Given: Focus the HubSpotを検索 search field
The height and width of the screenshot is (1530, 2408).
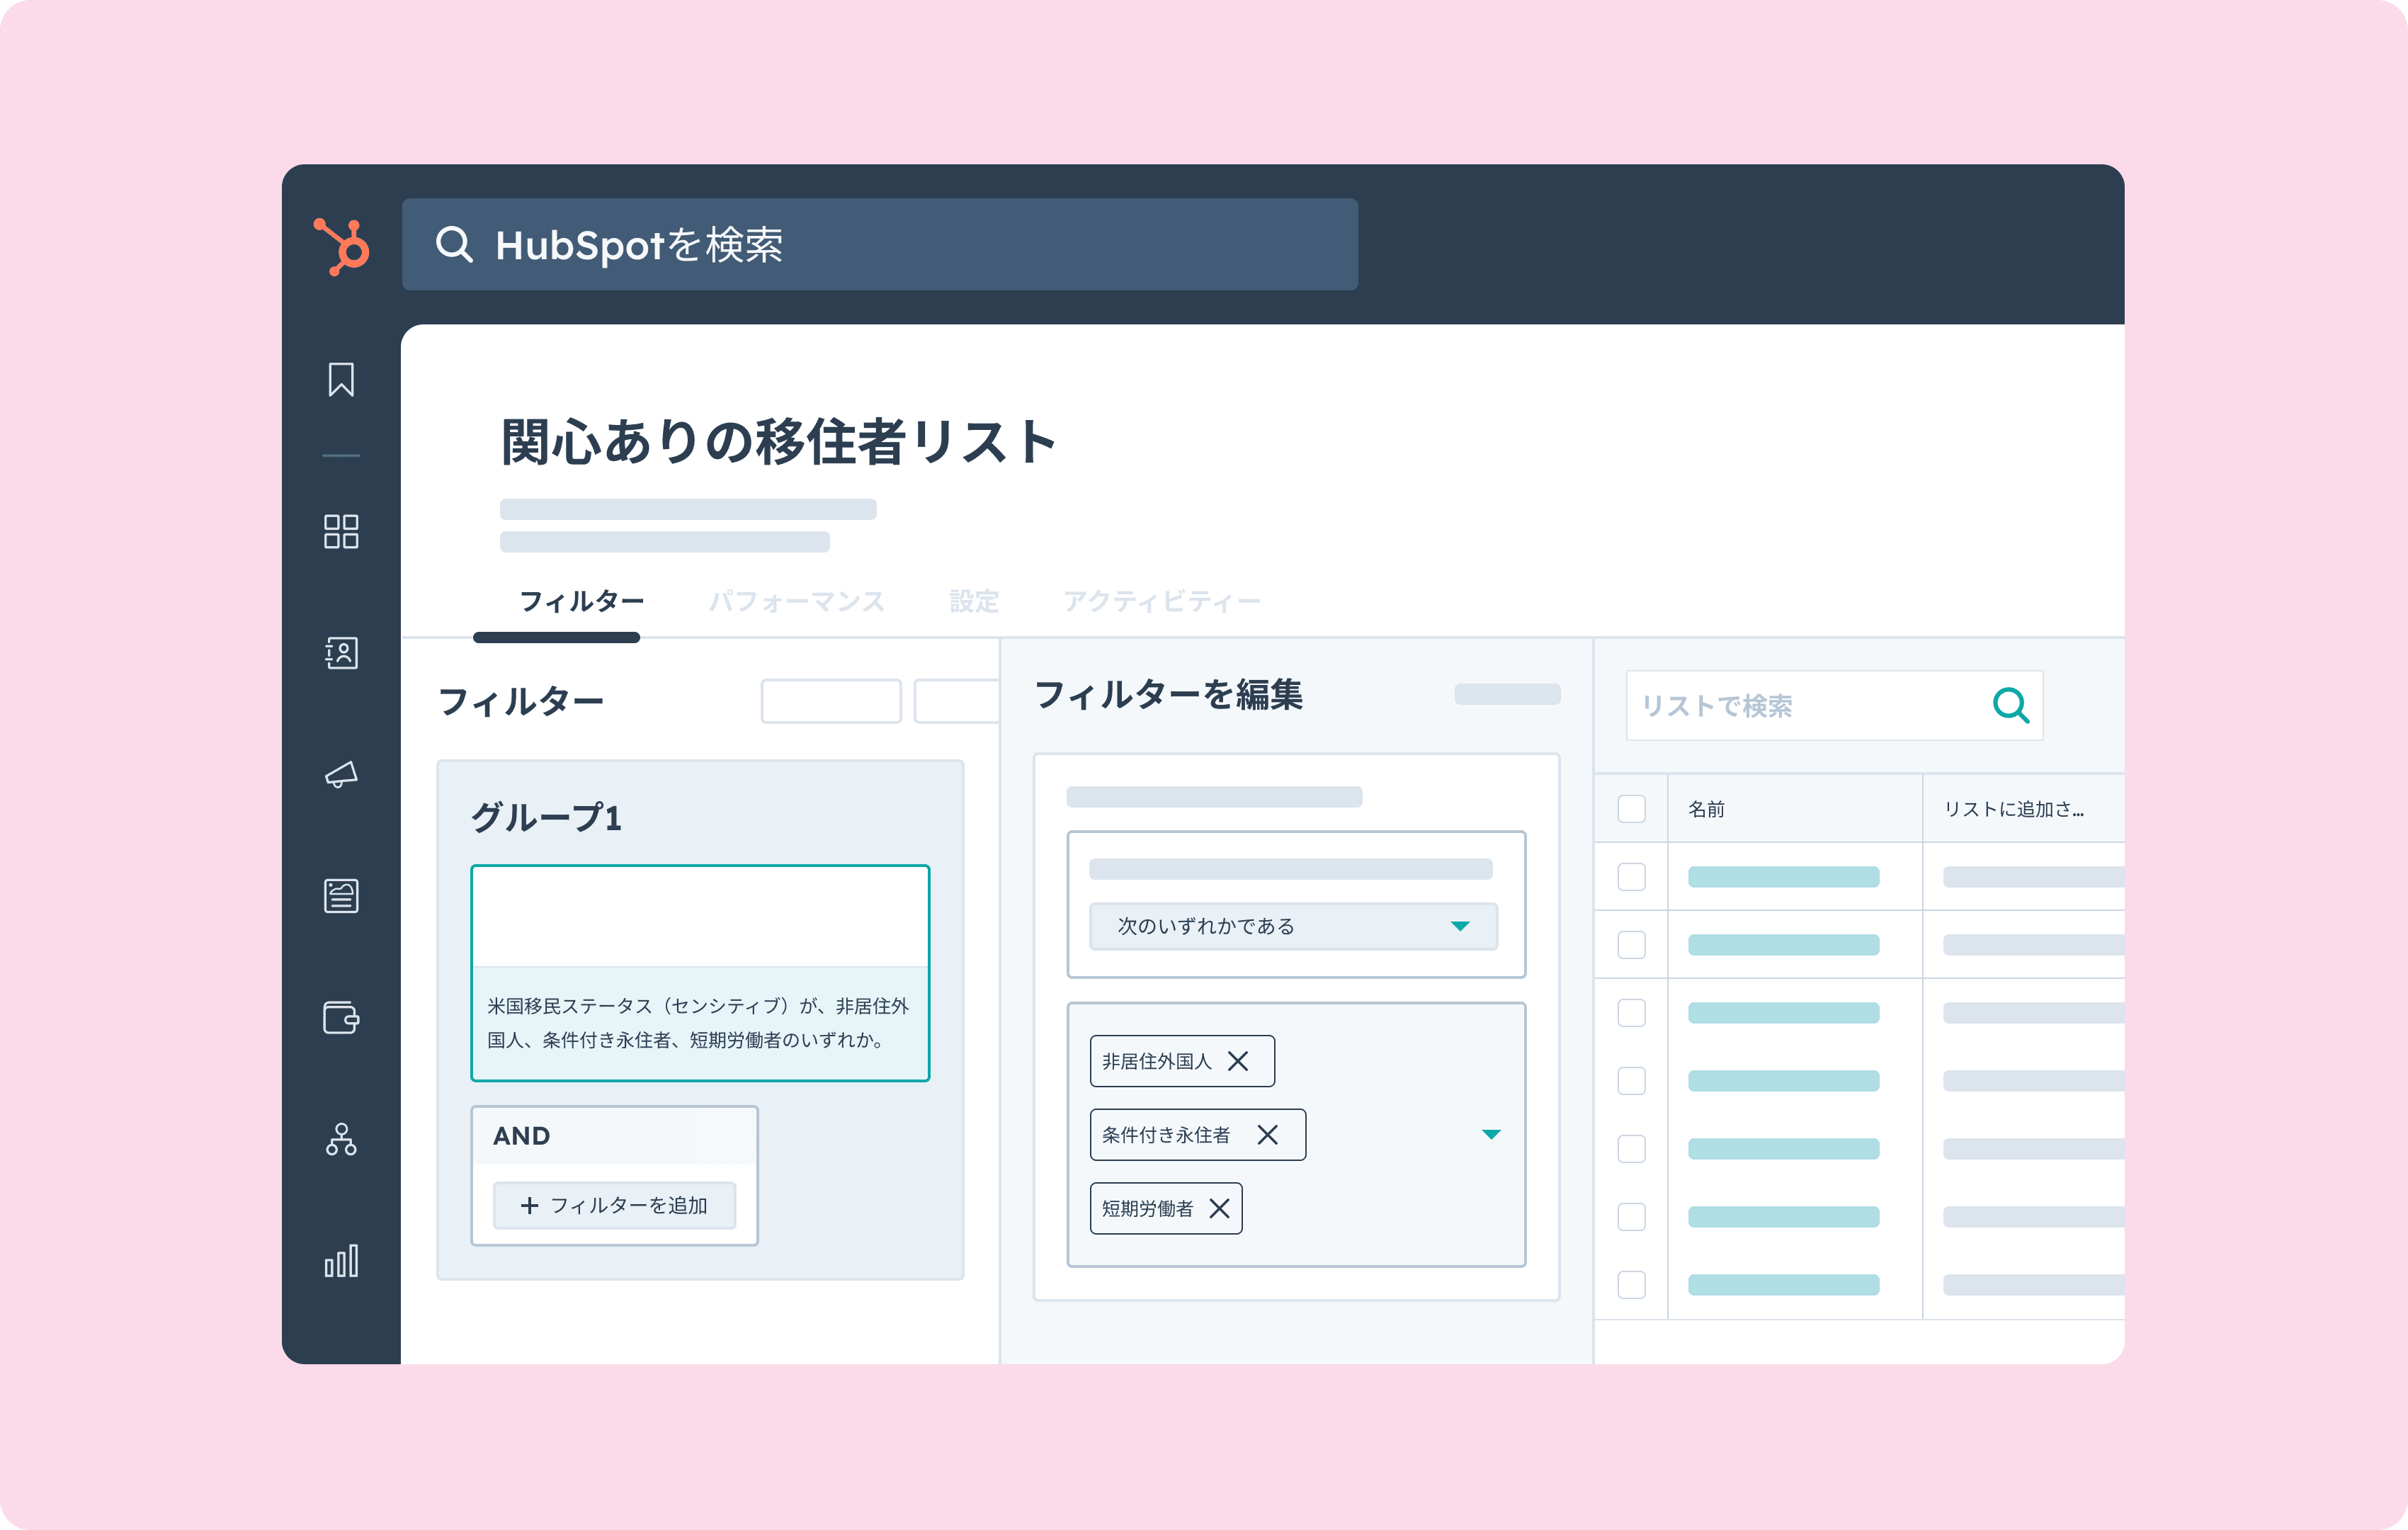Looking at the screenshot, I should pyautogui.click(x=880, y=244).
